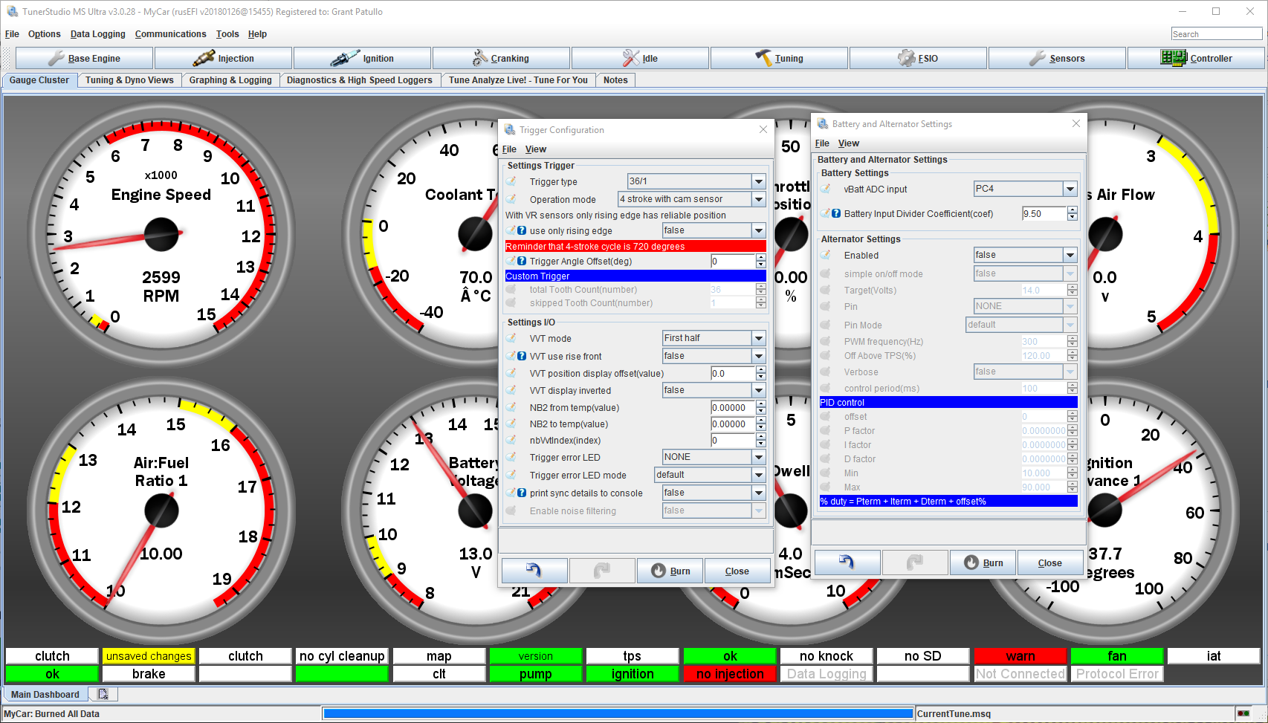Click new dashboard icon beside Main Dashboard tab
Image resolution: width=1268 pixels, height=723 pixels.
(x=103, y=694)
